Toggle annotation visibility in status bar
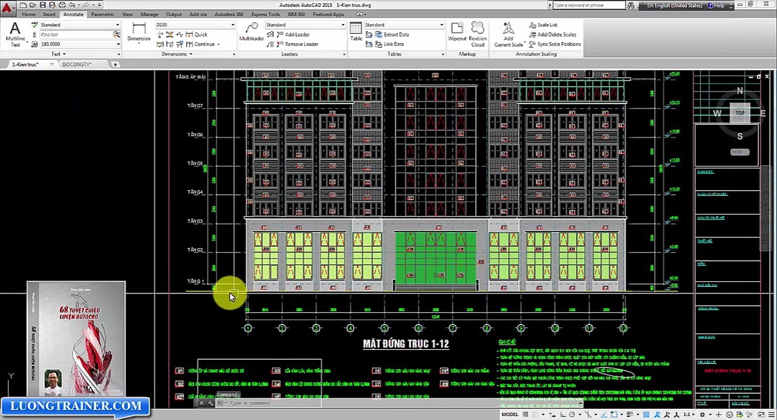The image size is (777, 420). click(x=657, y=414)
